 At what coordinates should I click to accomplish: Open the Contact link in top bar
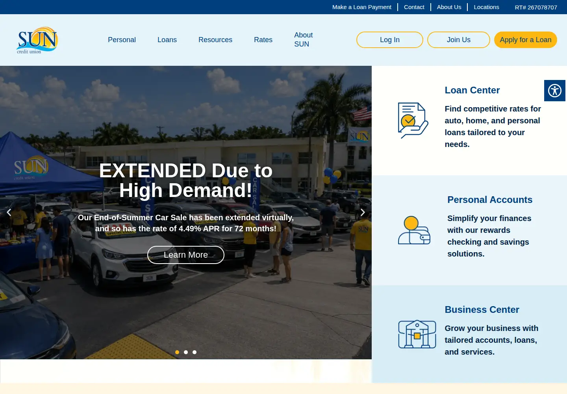pyautogui.click(x=414, y=7)
